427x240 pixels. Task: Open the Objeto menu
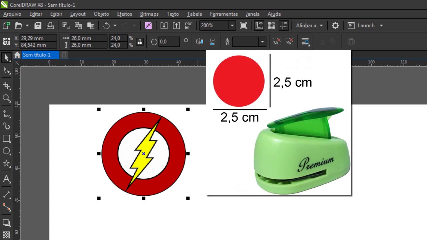[x=101, y=14]
